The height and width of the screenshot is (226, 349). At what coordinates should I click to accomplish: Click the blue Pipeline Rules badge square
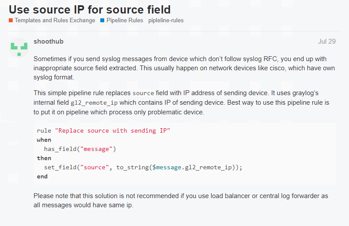tap(102, 21)
